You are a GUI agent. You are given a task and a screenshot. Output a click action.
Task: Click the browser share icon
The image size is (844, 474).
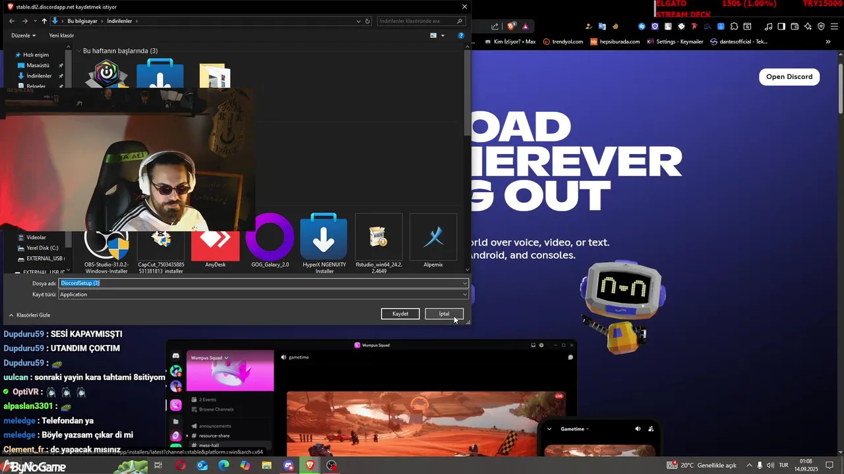coord(495,26)
